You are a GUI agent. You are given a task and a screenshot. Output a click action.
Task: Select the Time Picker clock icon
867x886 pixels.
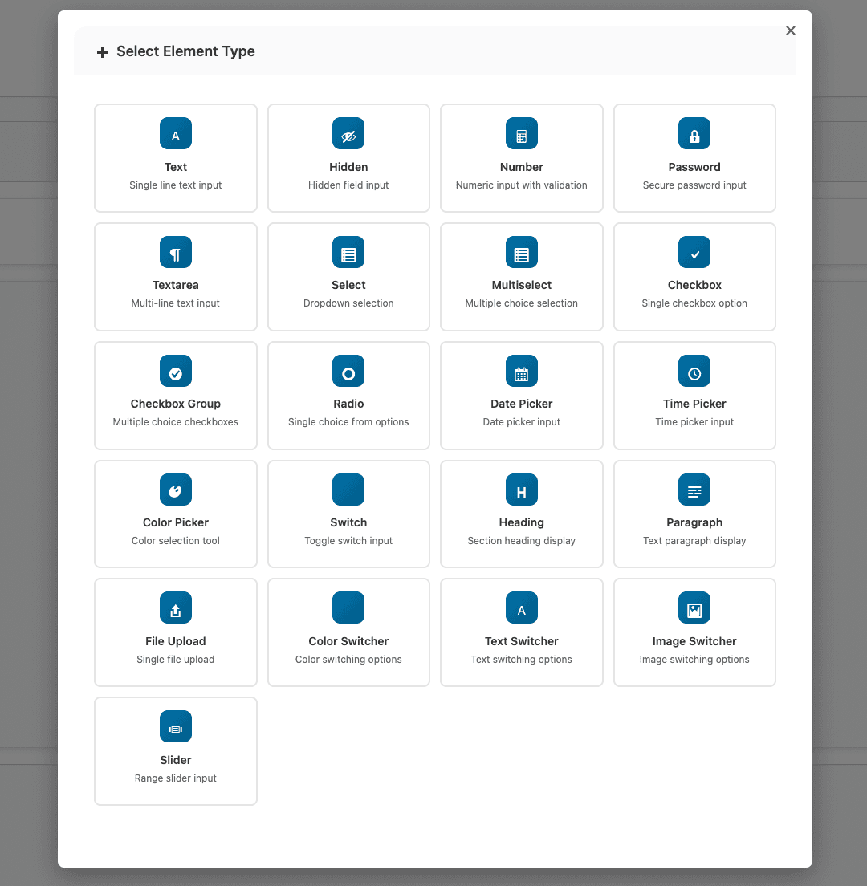point(694,372)
